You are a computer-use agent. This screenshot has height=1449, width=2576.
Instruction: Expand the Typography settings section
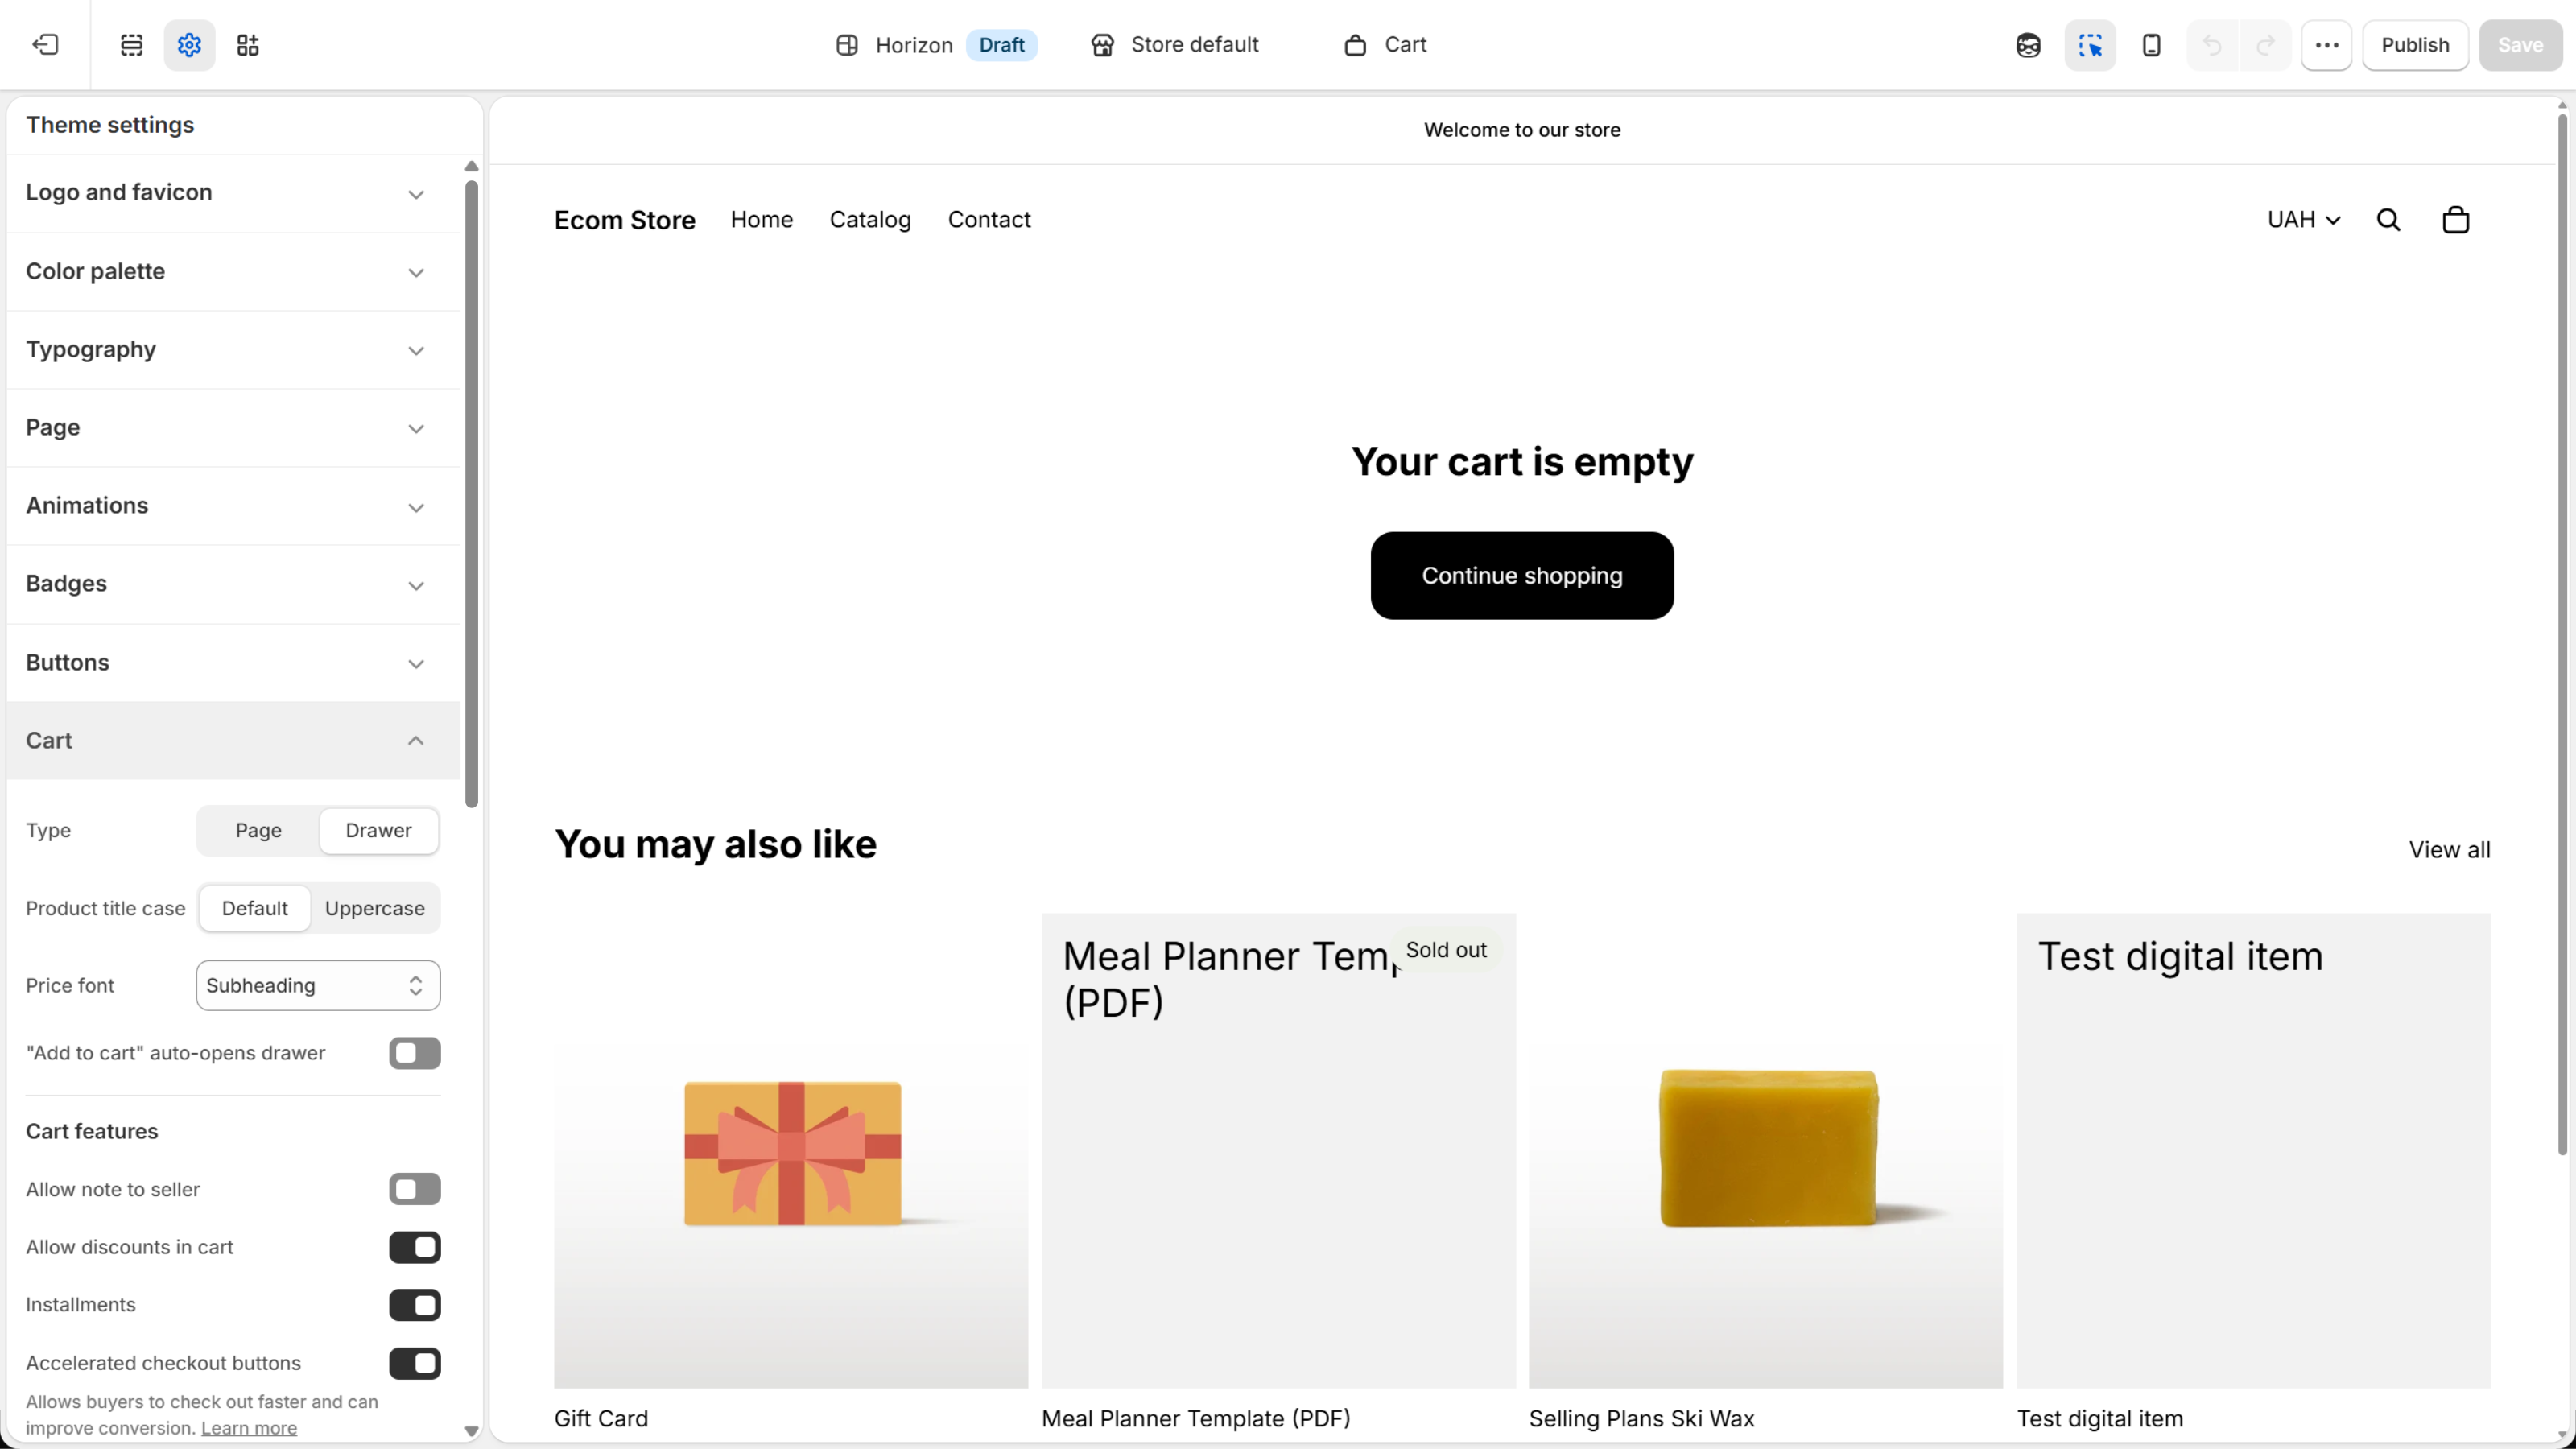[233, 350]
